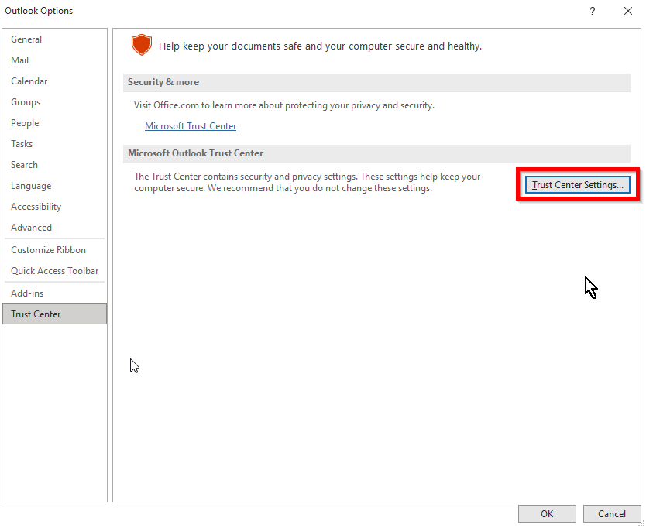Select Quick Access Toolbar options
This screenshot has width=646, height=528.
tap(54, 271)
